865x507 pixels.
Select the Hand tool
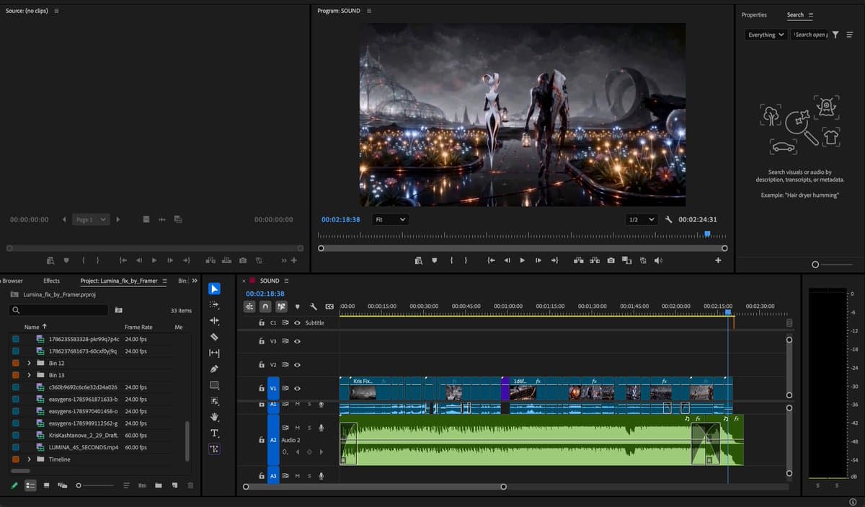click(x=215, y=417)
